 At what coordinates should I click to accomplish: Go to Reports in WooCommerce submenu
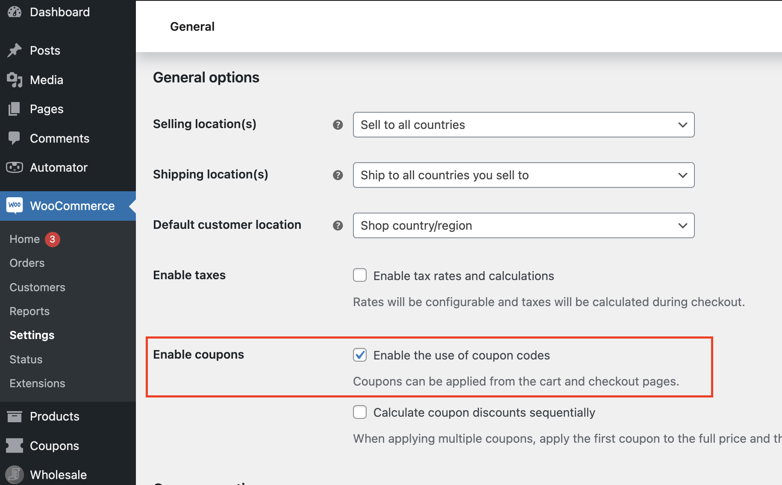[29, 311]
